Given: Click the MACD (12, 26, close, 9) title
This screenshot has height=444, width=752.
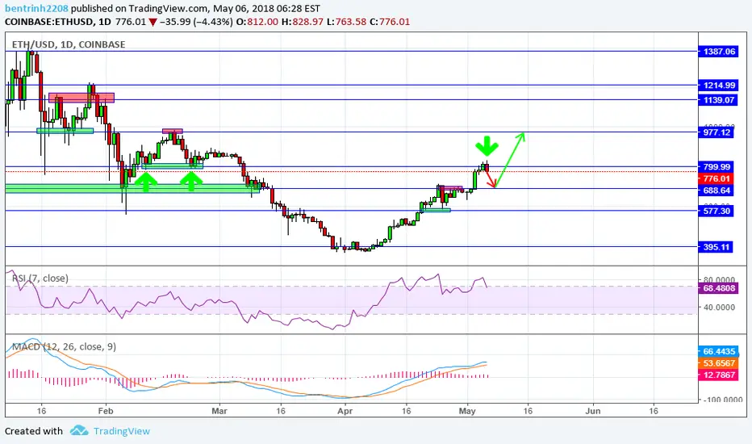Looking at the screenshot, I should click(x=64, y=346).
